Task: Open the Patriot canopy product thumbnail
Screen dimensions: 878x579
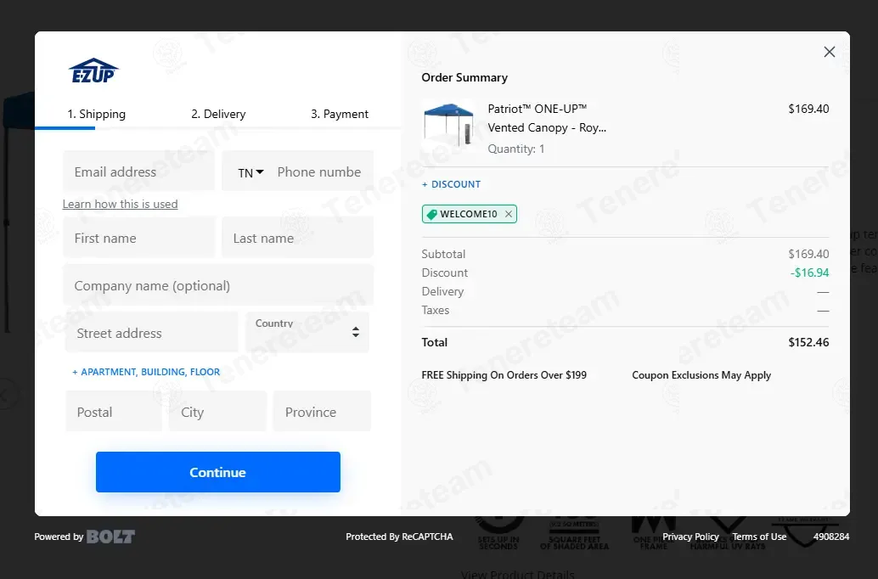Action: (448, 126)
